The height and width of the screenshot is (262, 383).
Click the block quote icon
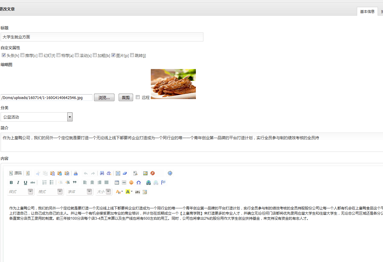75,182
